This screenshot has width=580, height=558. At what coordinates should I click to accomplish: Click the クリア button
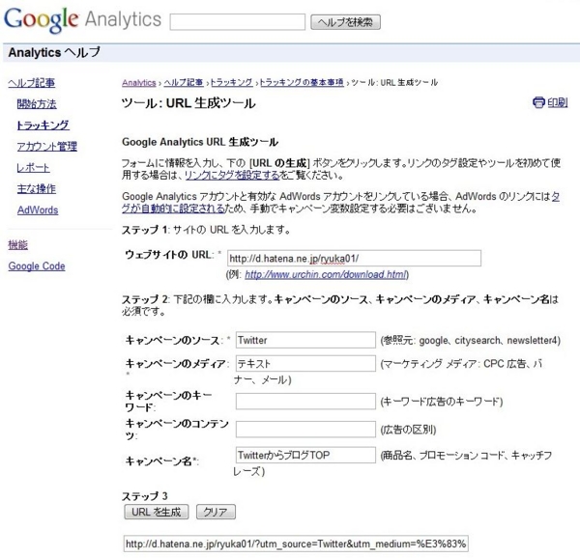pyautogui.click(x=216, y=512)
